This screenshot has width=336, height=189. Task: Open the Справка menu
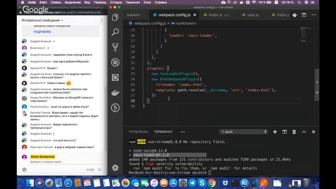coord(161,2)
